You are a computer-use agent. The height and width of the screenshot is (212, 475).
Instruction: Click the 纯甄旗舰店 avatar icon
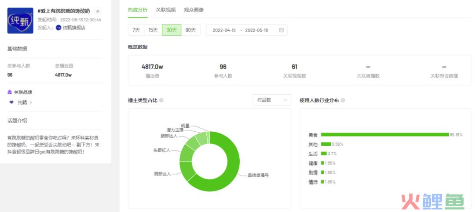[58, 28]
